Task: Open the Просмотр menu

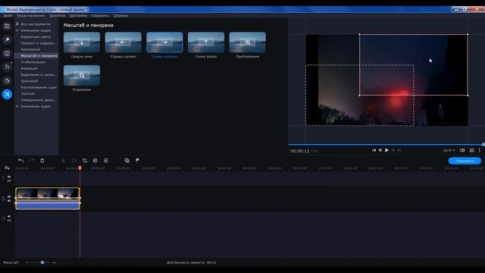Action: point(57,15)
